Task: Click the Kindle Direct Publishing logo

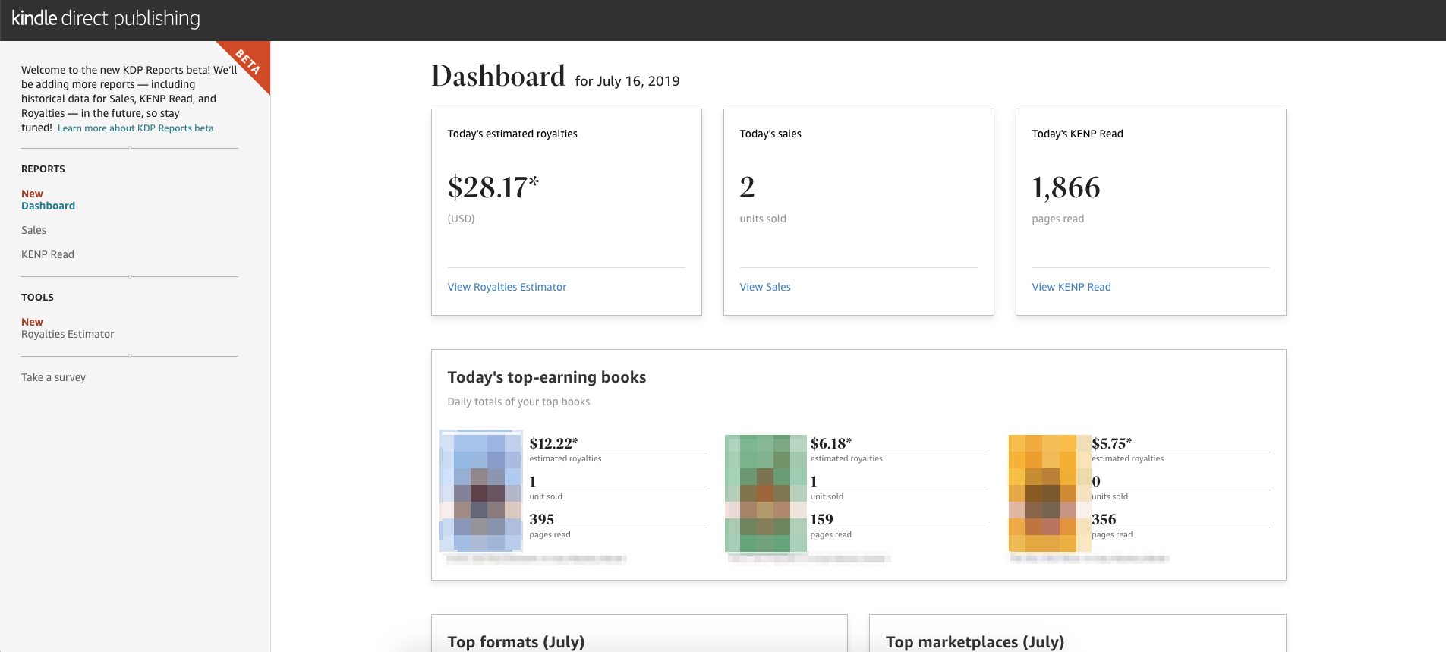Action: click(106, 18)
